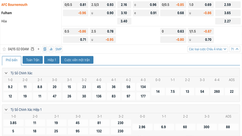Collapse the 71 markets counter
Image resolution: width=242 pixels, height=136 pixels.
click(x=235, y=49)
